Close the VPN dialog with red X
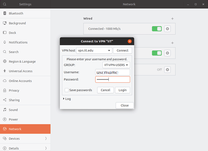Viewport: 208px width, 151px height. coord(130,41)
